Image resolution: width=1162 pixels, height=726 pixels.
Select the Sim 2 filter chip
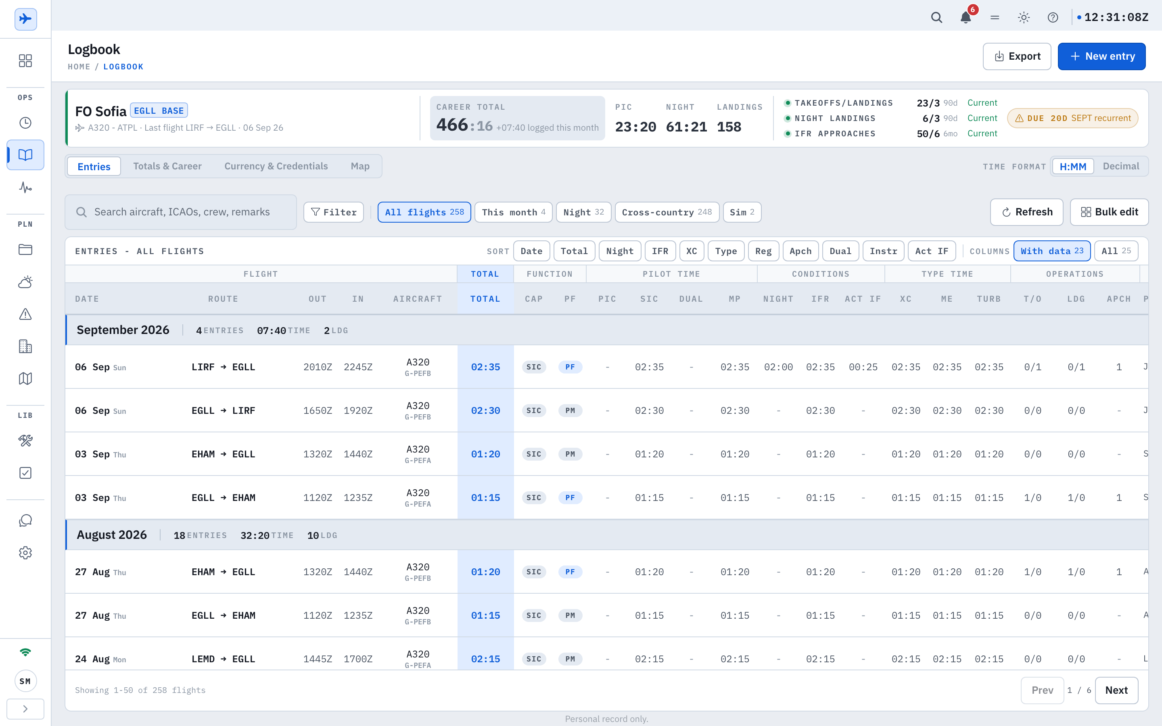tap(742, 212)
